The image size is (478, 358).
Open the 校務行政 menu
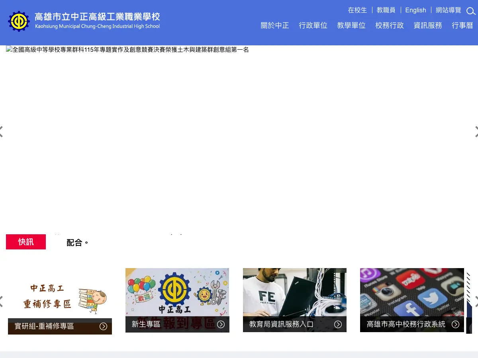(x=390, y=25)
